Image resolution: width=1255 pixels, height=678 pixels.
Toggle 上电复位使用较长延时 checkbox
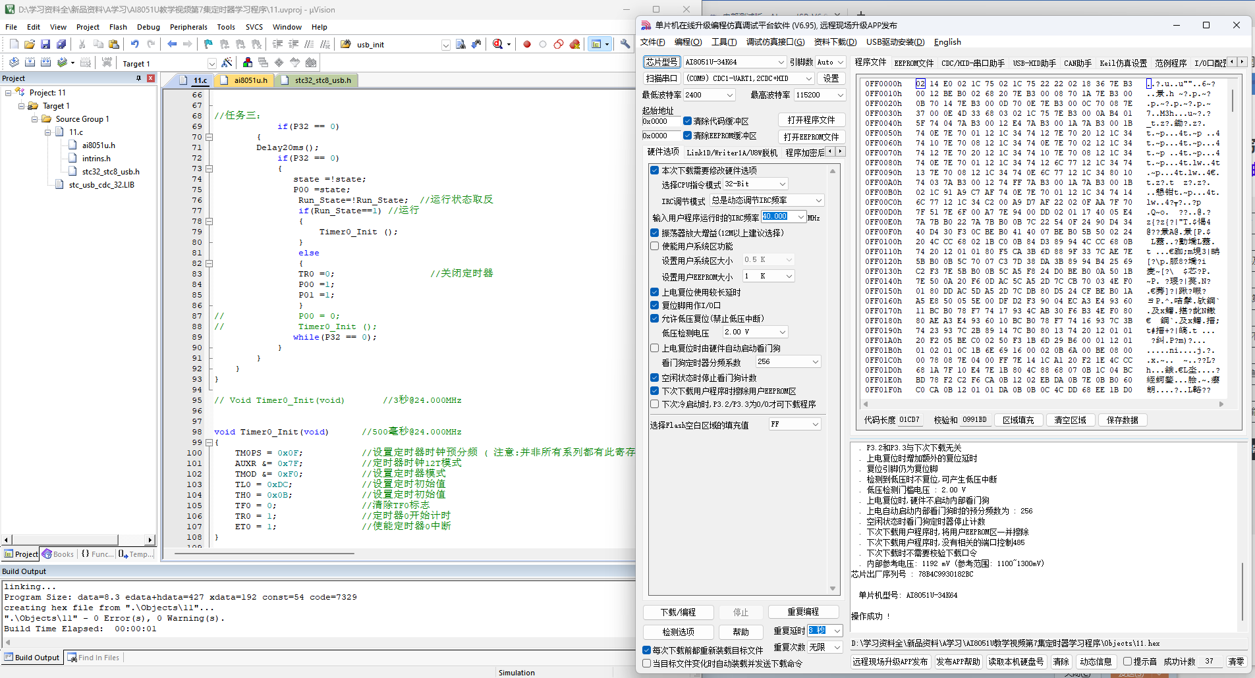(655, 292)
